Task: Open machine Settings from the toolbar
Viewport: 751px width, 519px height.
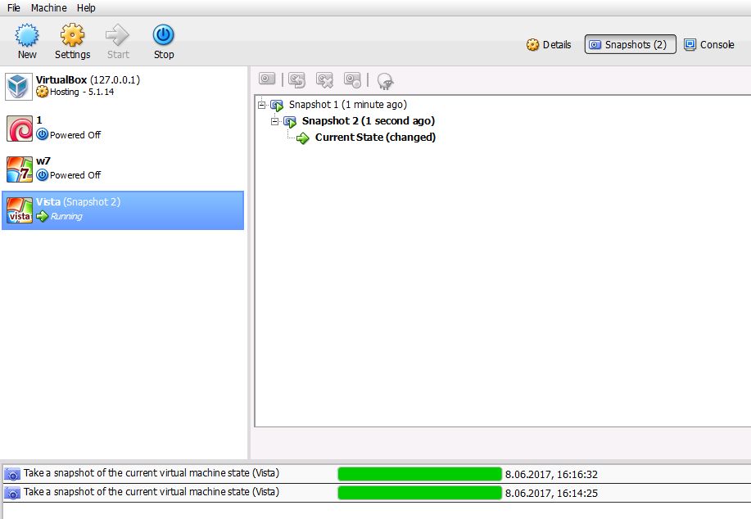Action: tap(72, 41)
